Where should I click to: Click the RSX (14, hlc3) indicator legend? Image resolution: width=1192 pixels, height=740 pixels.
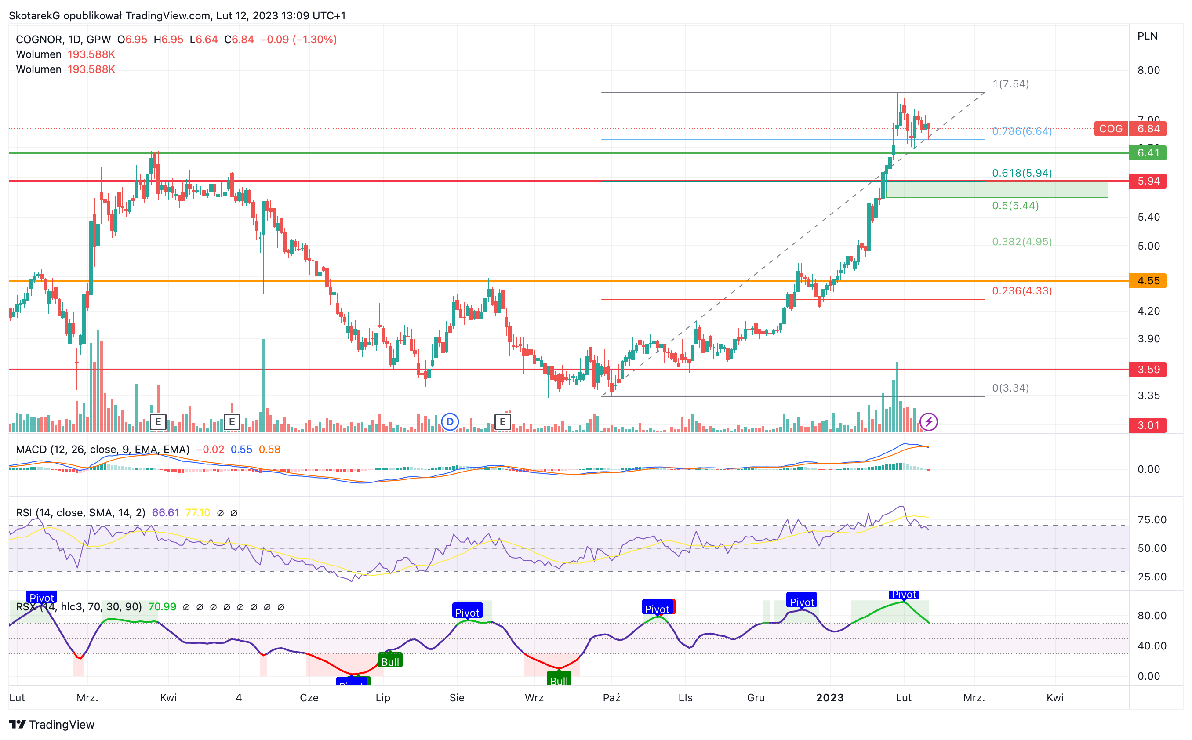pyautogui.click(x=79, y=607)
